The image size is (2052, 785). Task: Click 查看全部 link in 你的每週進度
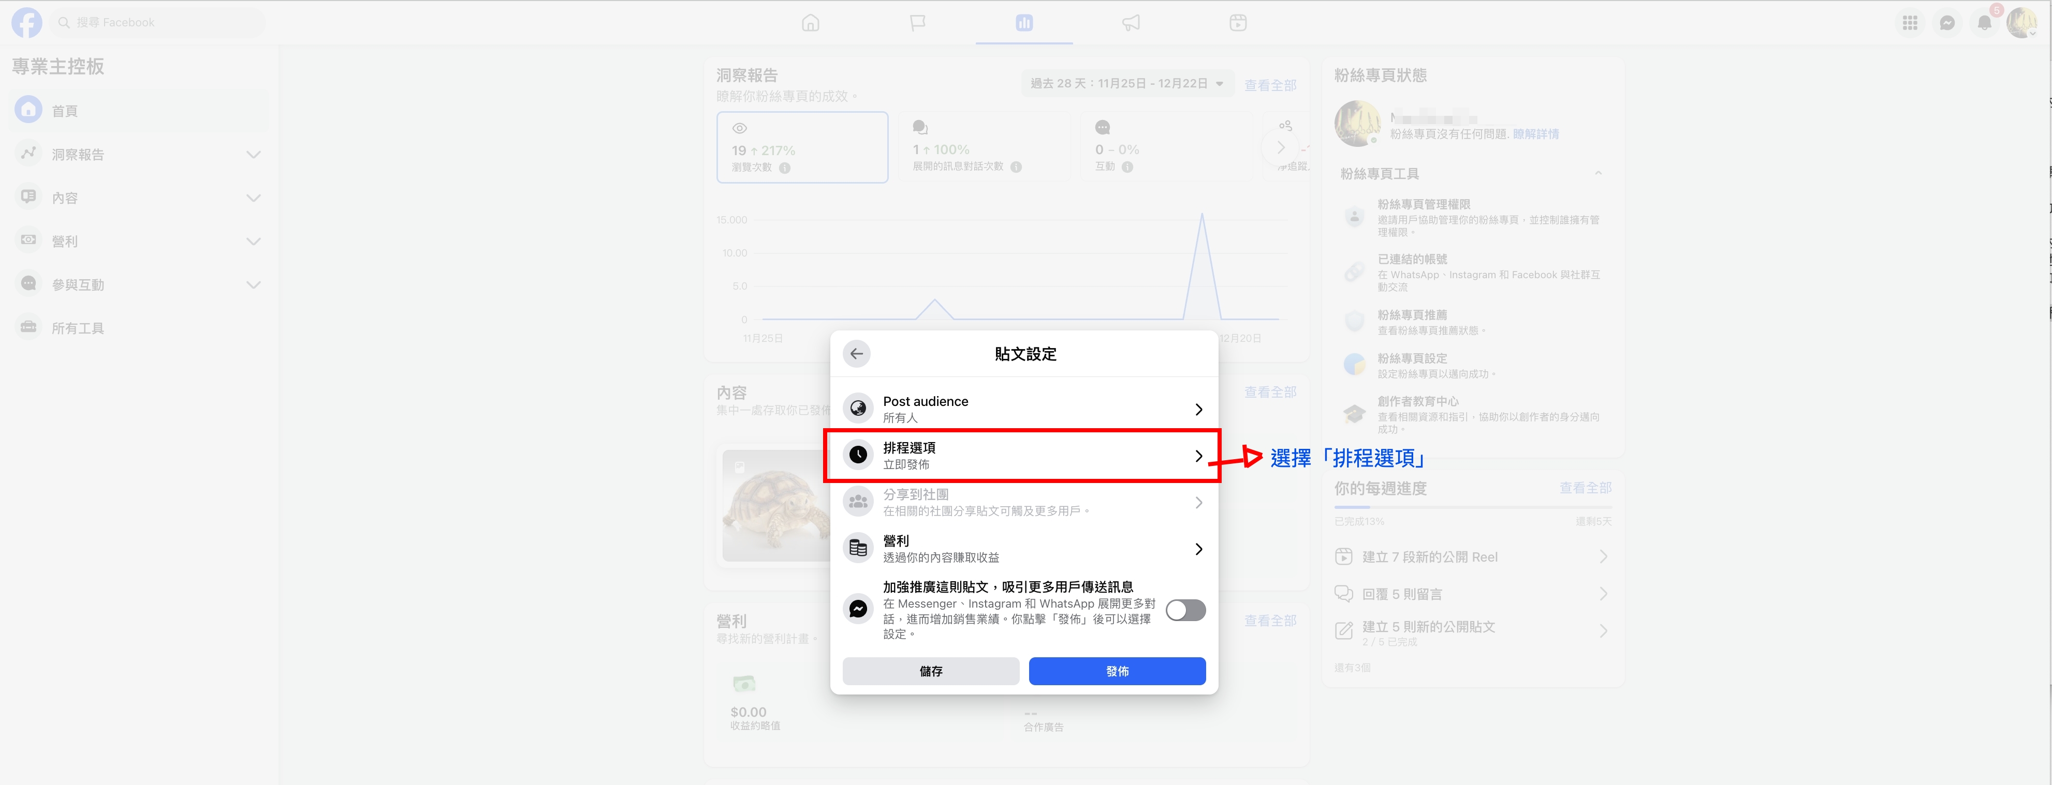pyautogui.click(x=1585, y=488)
